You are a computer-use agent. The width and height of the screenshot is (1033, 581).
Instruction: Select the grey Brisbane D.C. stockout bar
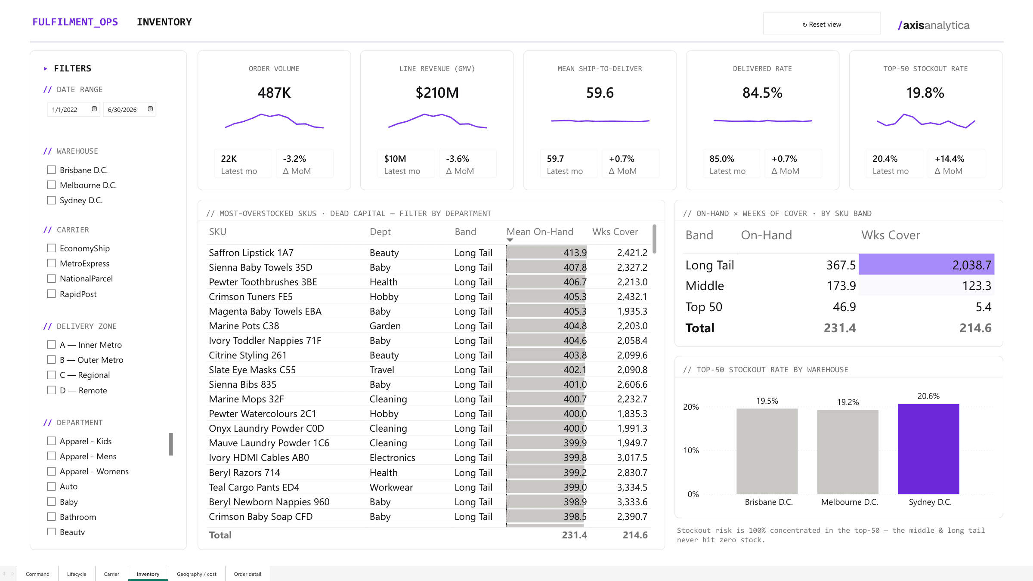point(767,451)
